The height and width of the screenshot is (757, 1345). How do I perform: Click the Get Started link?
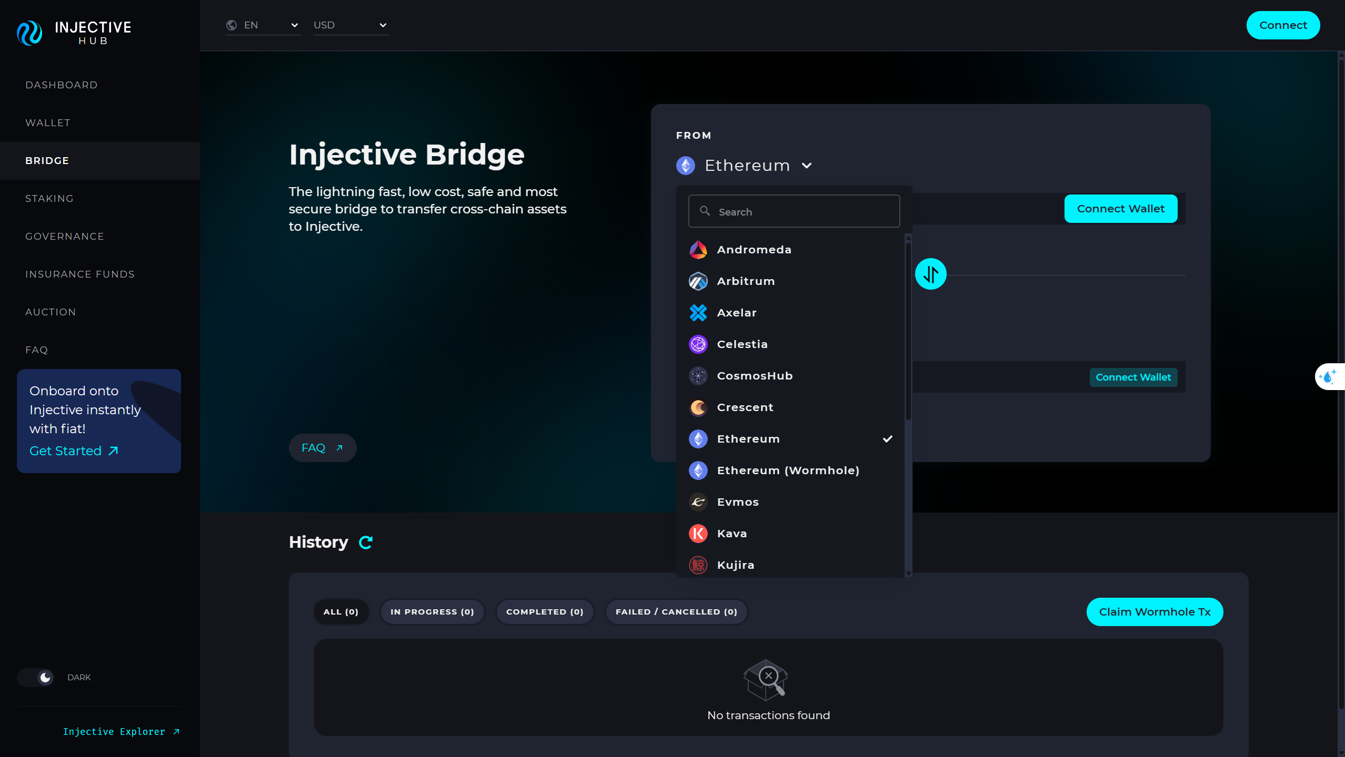pos(74,451)
